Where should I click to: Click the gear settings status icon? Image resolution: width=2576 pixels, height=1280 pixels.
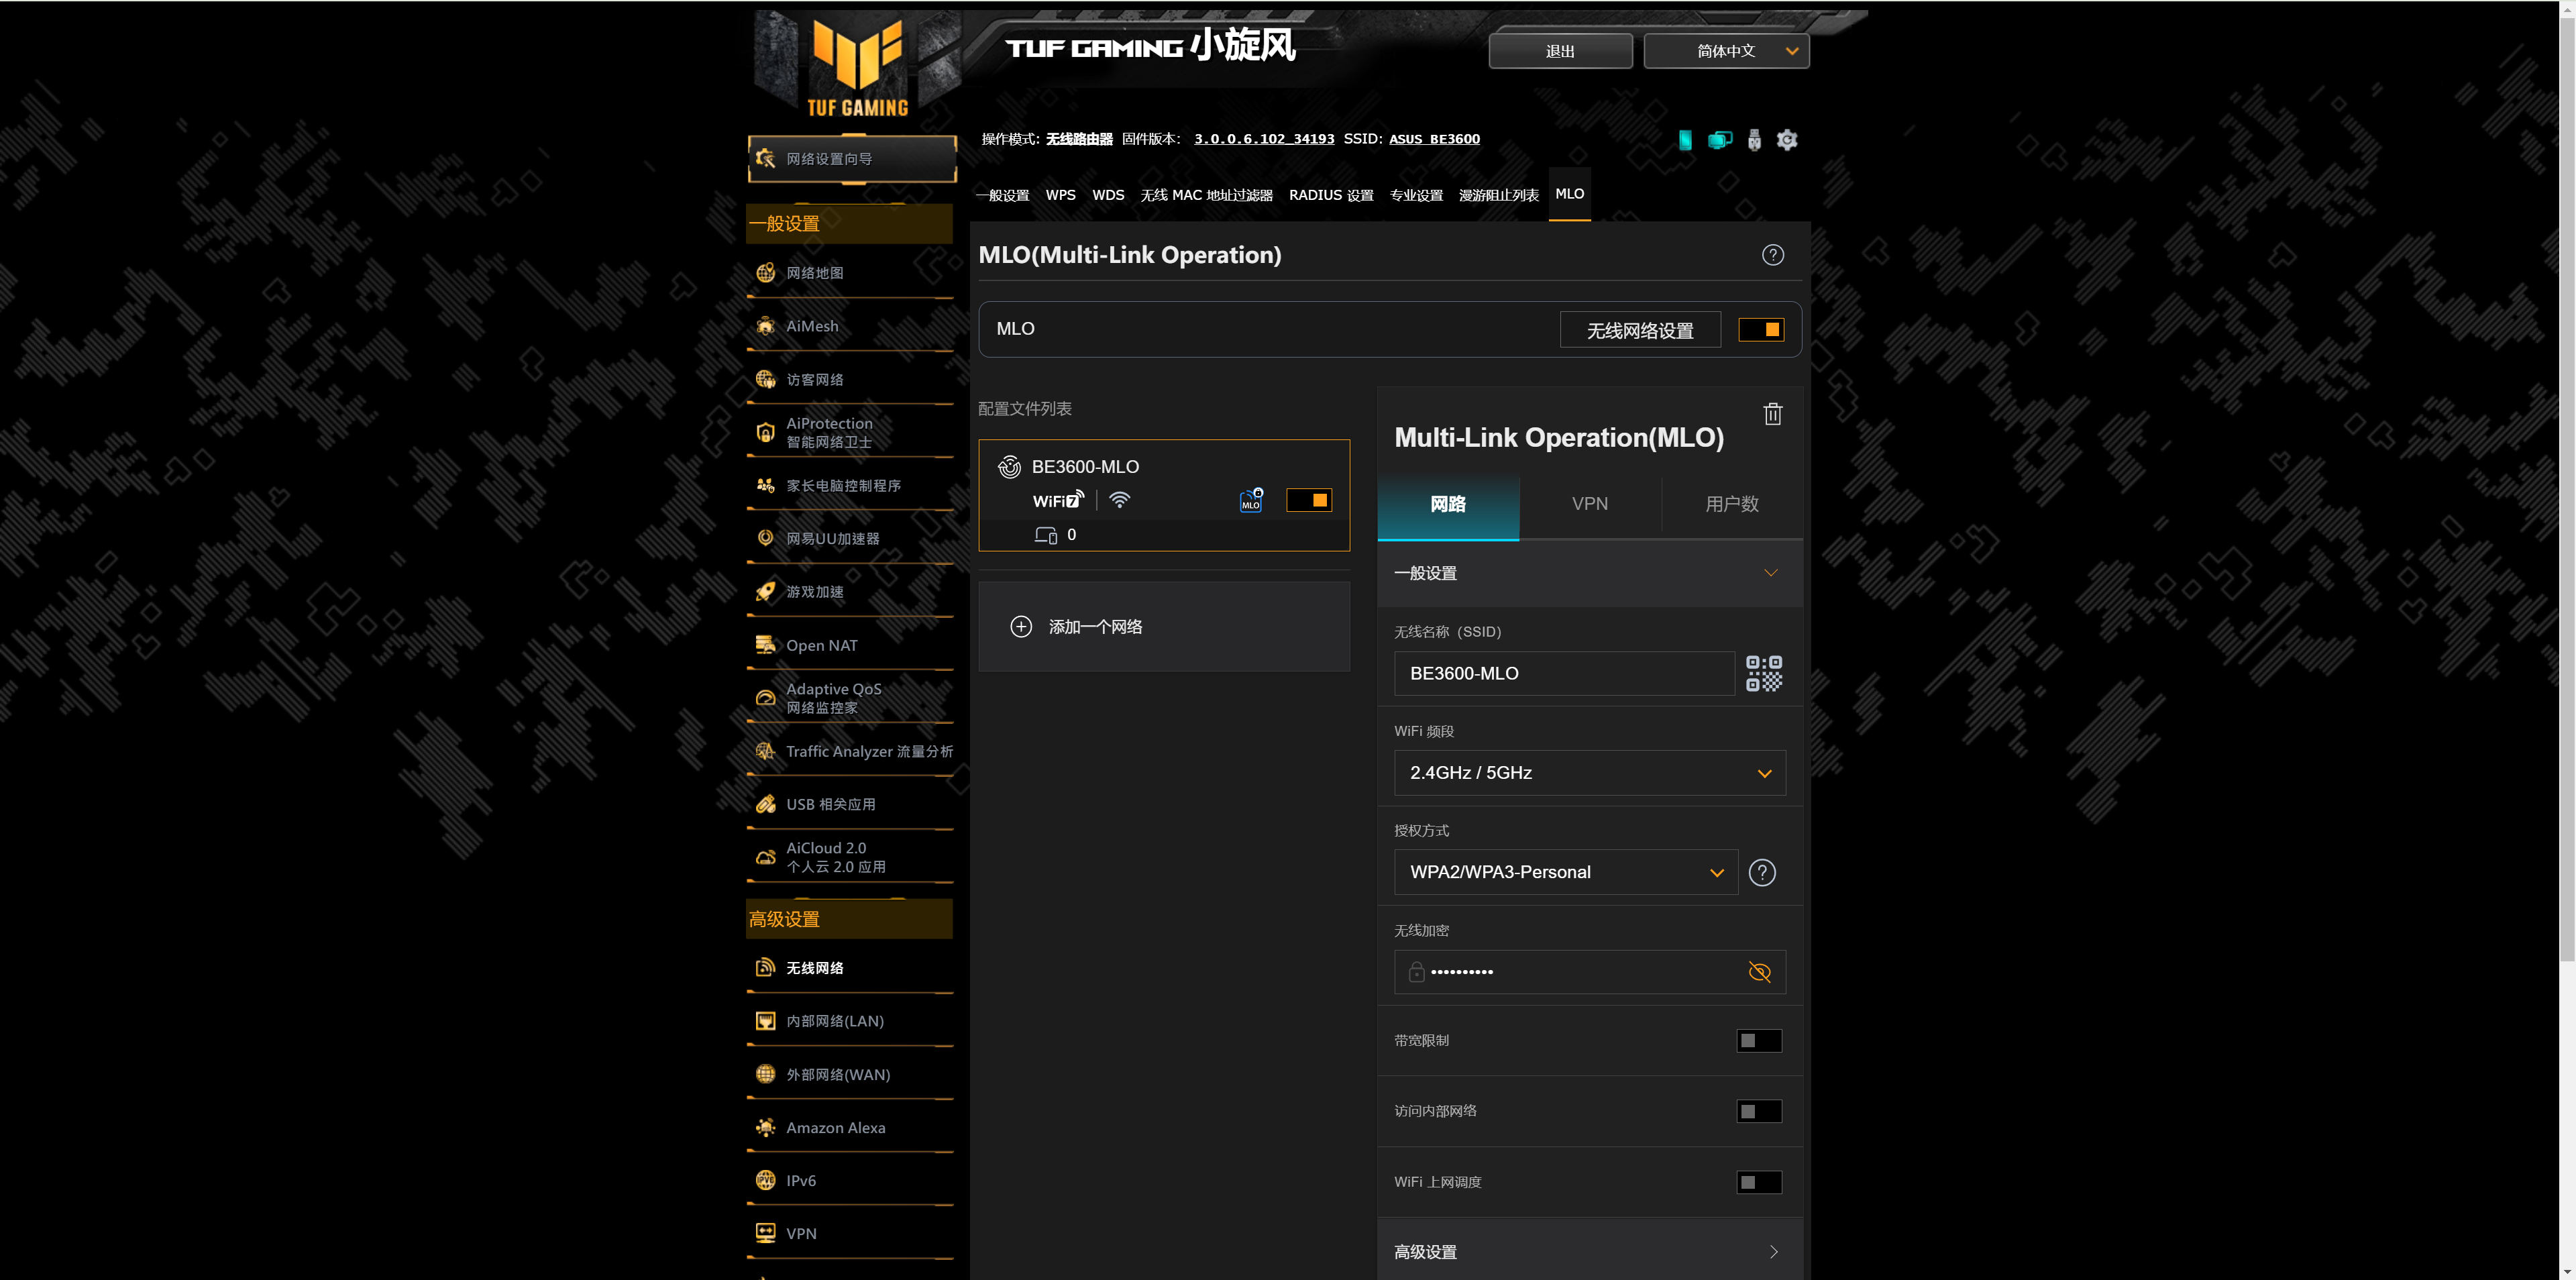1787,140
